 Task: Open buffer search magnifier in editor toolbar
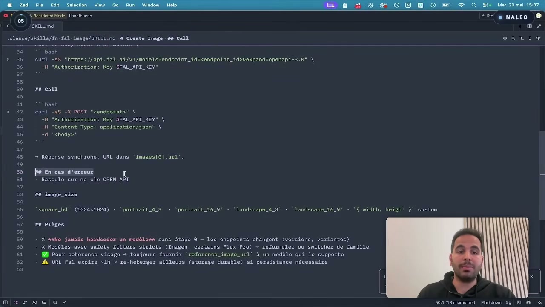pos(513,38)
